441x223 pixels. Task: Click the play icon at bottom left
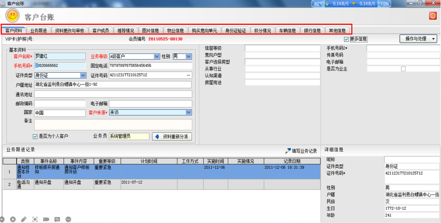click(13, 219)
